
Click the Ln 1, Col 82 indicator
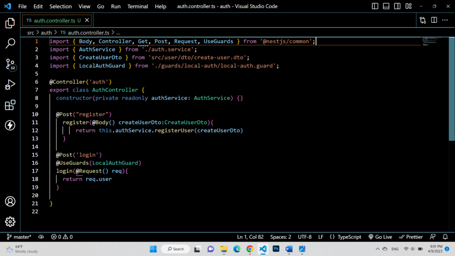[250, 237]
